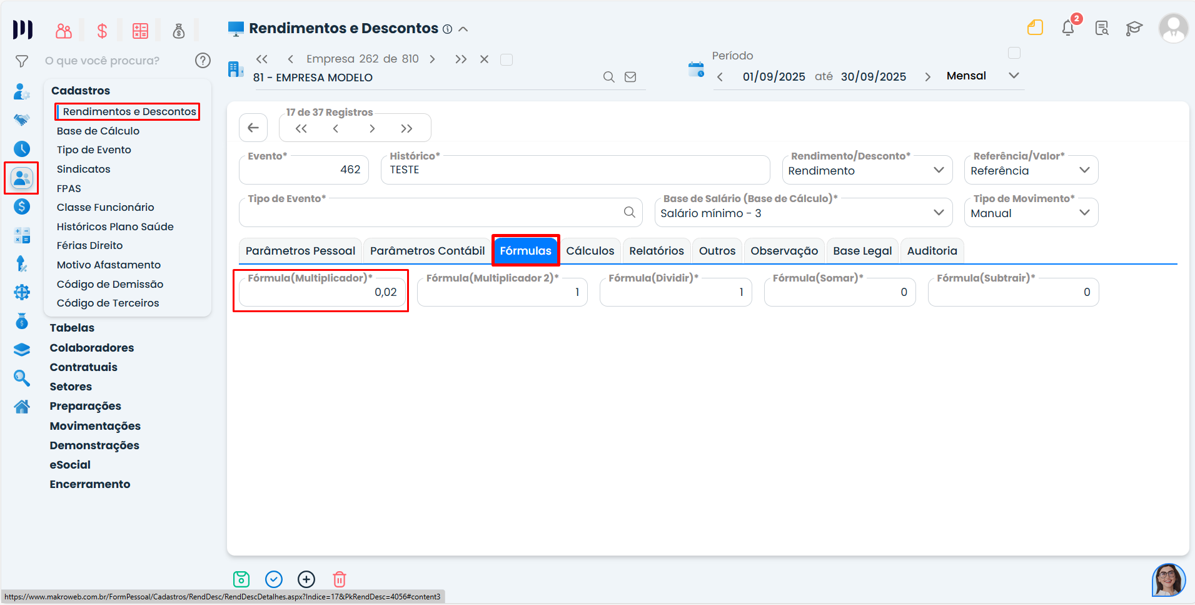
Task: Toggle the checkbox above the Mensal selector
Action: click(x=1014, y=53)
